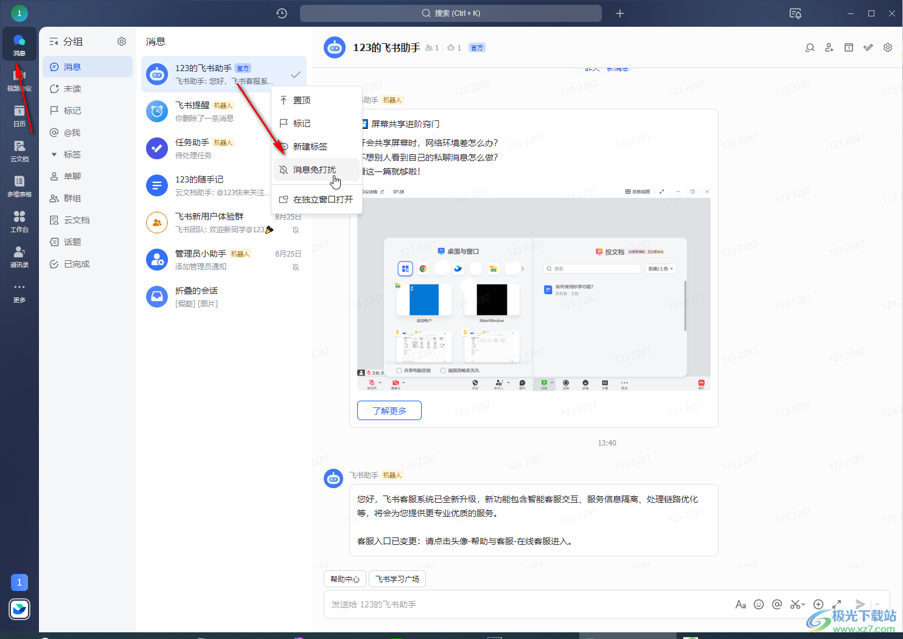Select 消息 filter in group list
903x639 pixels.
click(x=88, y=67)
